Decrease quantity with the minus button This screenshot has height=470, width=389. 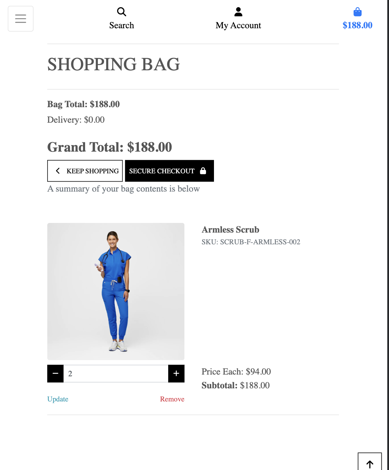tap(55, 374)
